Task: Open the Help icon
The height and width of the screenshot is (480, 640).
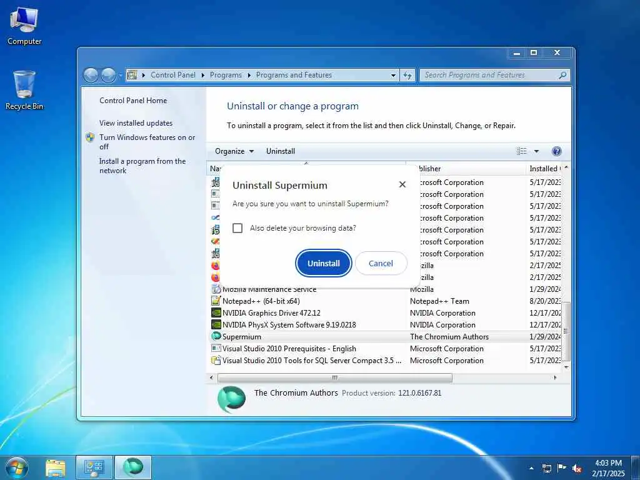Action: (x=556, y=151)
